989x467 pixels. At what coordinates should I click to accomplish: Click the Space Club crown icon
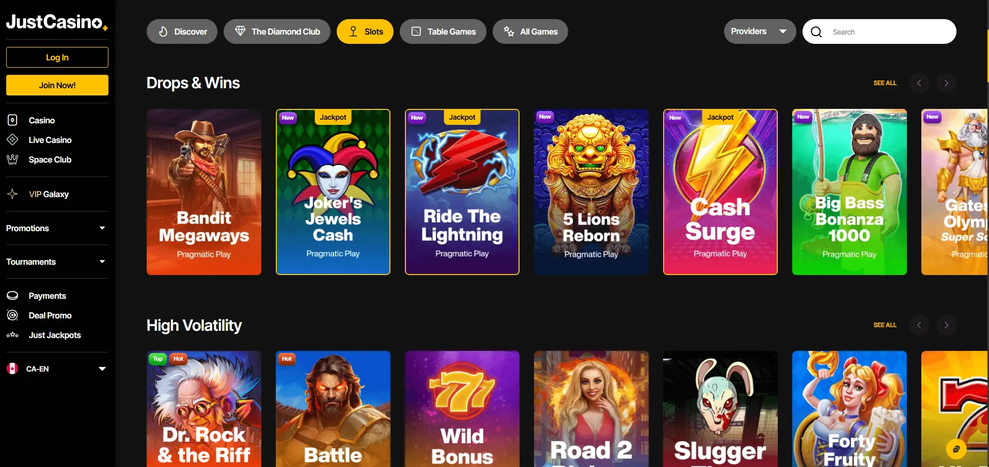[x=12, y=159]
